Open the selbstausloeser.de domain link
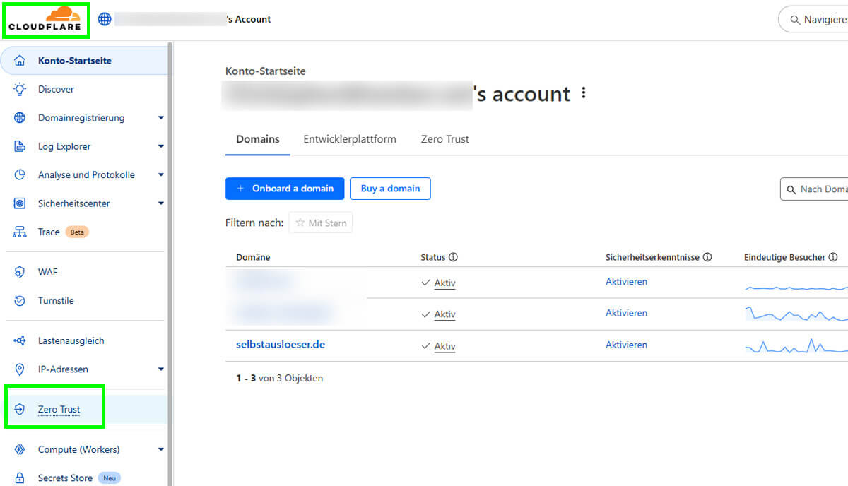Screen dimensions: 848x486 281,345
